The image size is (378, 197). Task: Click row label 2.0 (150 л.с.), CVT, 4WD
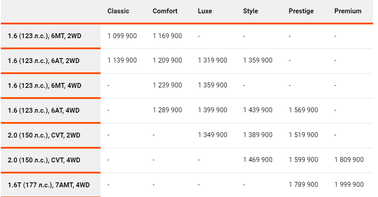pos(44,160)
